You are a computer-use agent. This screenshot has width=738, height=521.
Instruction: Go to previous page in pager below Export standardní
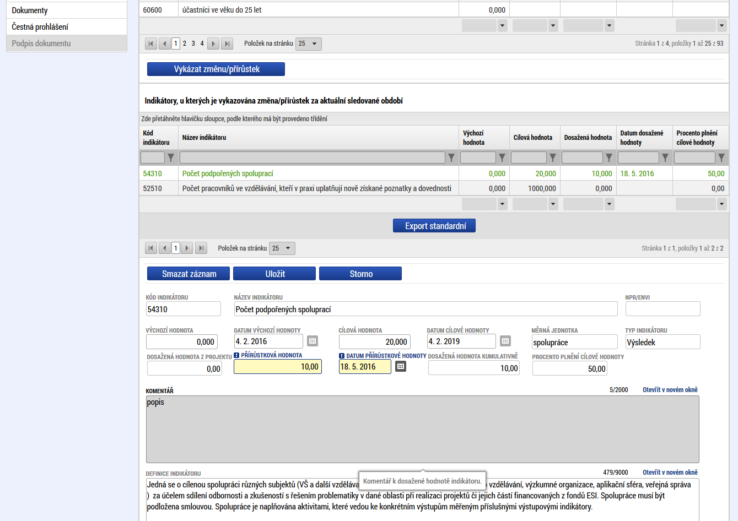tap(164, 248)
